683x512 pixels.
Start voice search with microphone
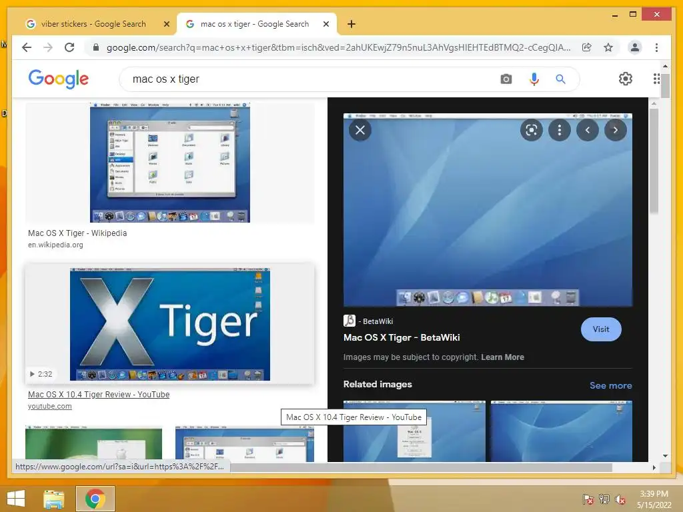coord(534,79)
